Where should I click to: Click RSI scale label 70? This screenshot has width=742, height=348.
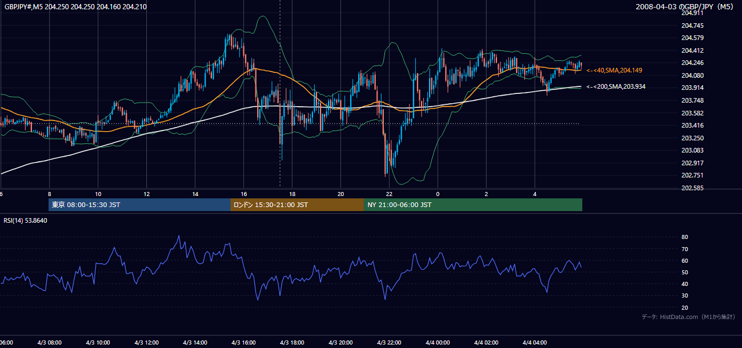coord(685,249)
